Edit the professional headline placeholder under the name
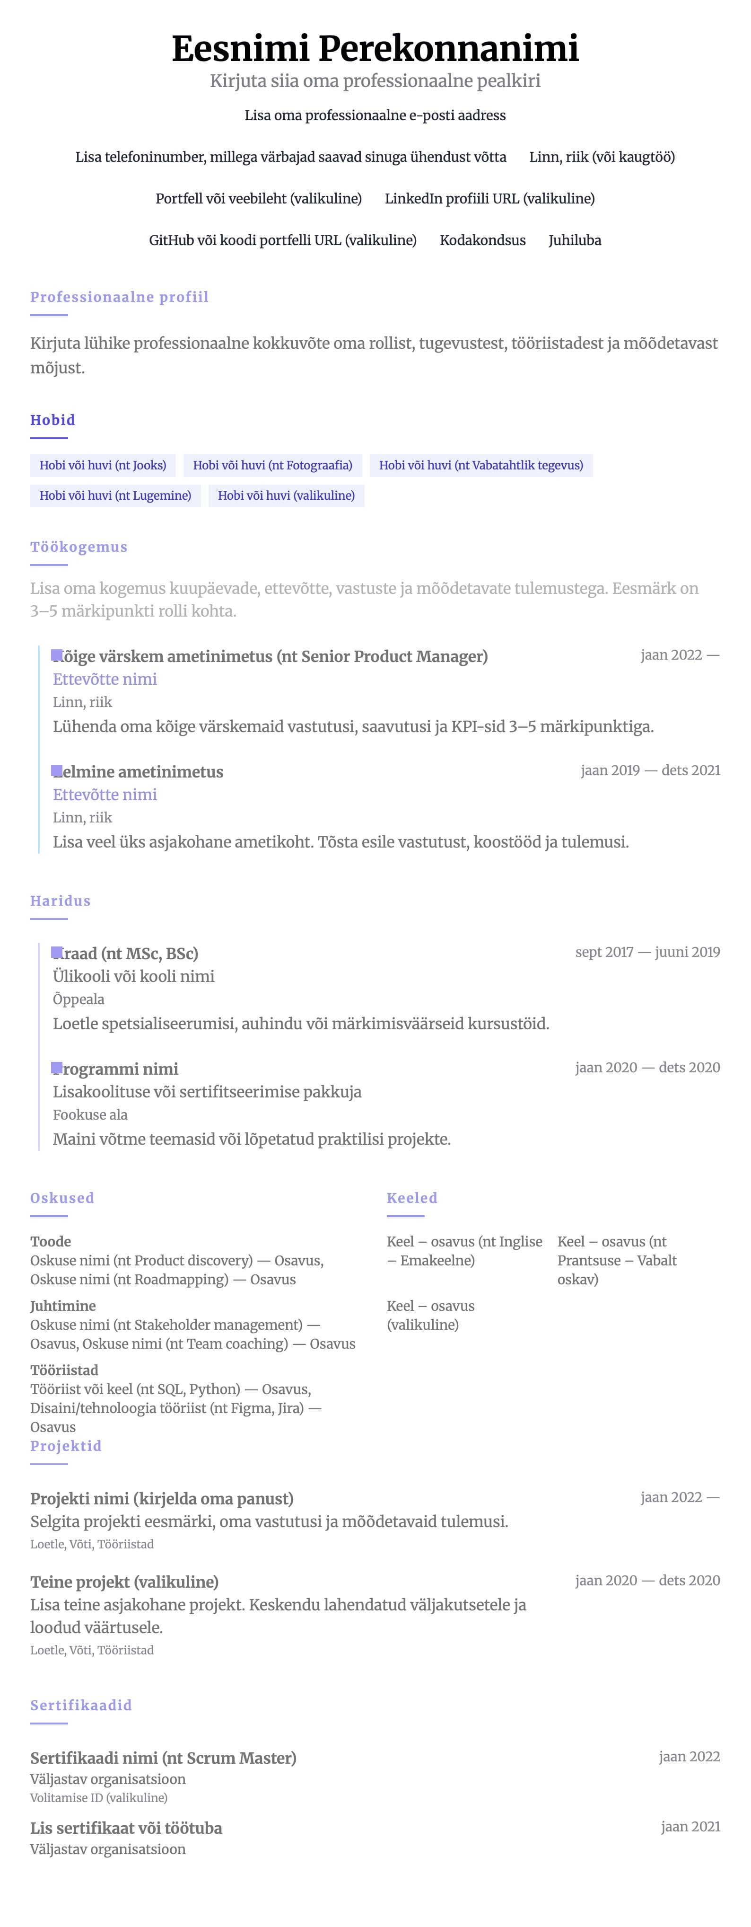 pos(375,81)
